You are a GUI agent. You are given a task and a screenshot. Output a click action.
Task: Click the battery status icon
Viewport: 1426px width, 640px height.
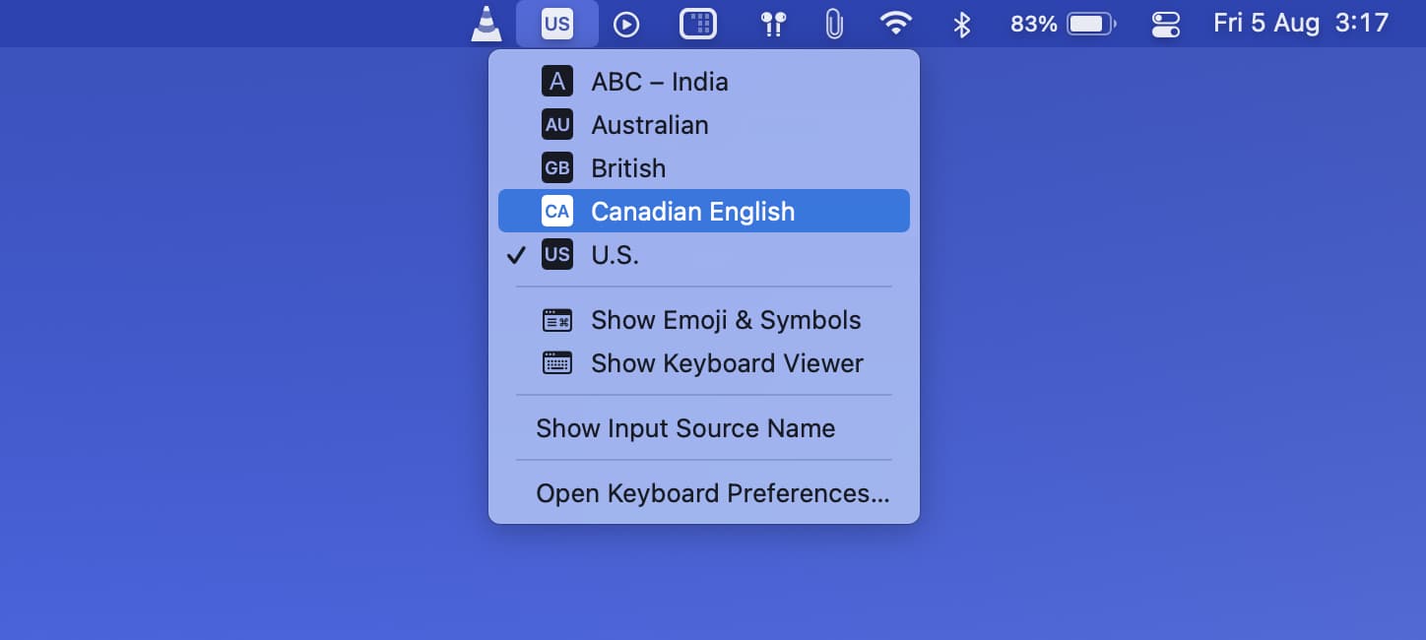coord(1091,24)
